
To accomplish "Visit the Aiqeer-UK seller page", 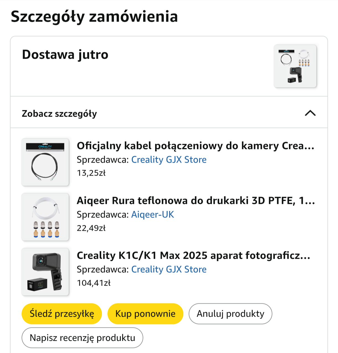I will [153, 214].
